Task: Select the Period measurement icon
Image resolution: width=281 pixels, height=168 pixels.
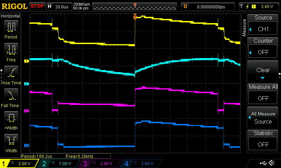Action: (11, 27)
